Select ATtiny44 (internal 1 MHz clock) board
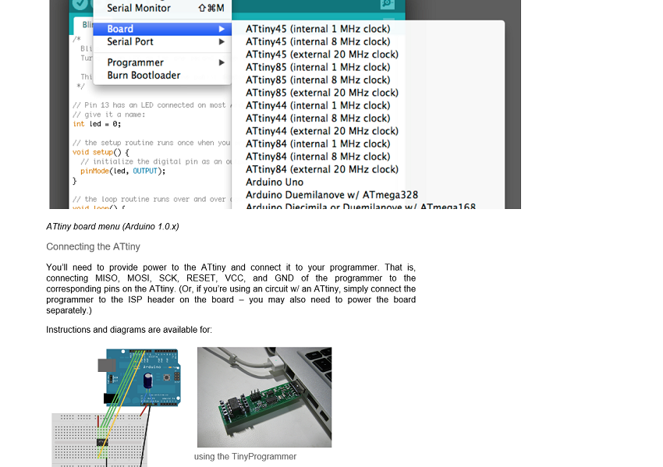The width and height of the screenshot is (663, 467). pyautogui.click(x=317, y=105)
